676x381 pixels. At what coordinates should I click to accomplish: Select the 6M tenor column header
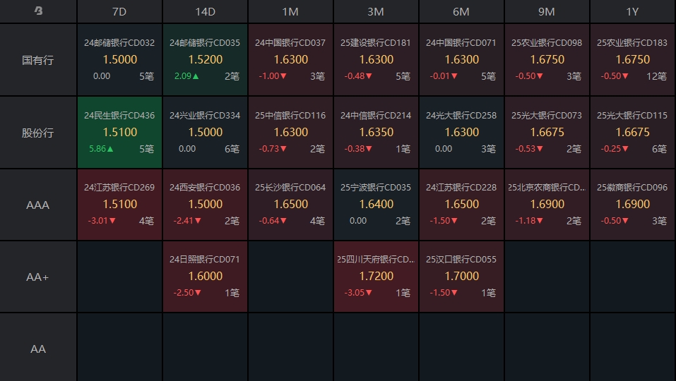(461, 11)
